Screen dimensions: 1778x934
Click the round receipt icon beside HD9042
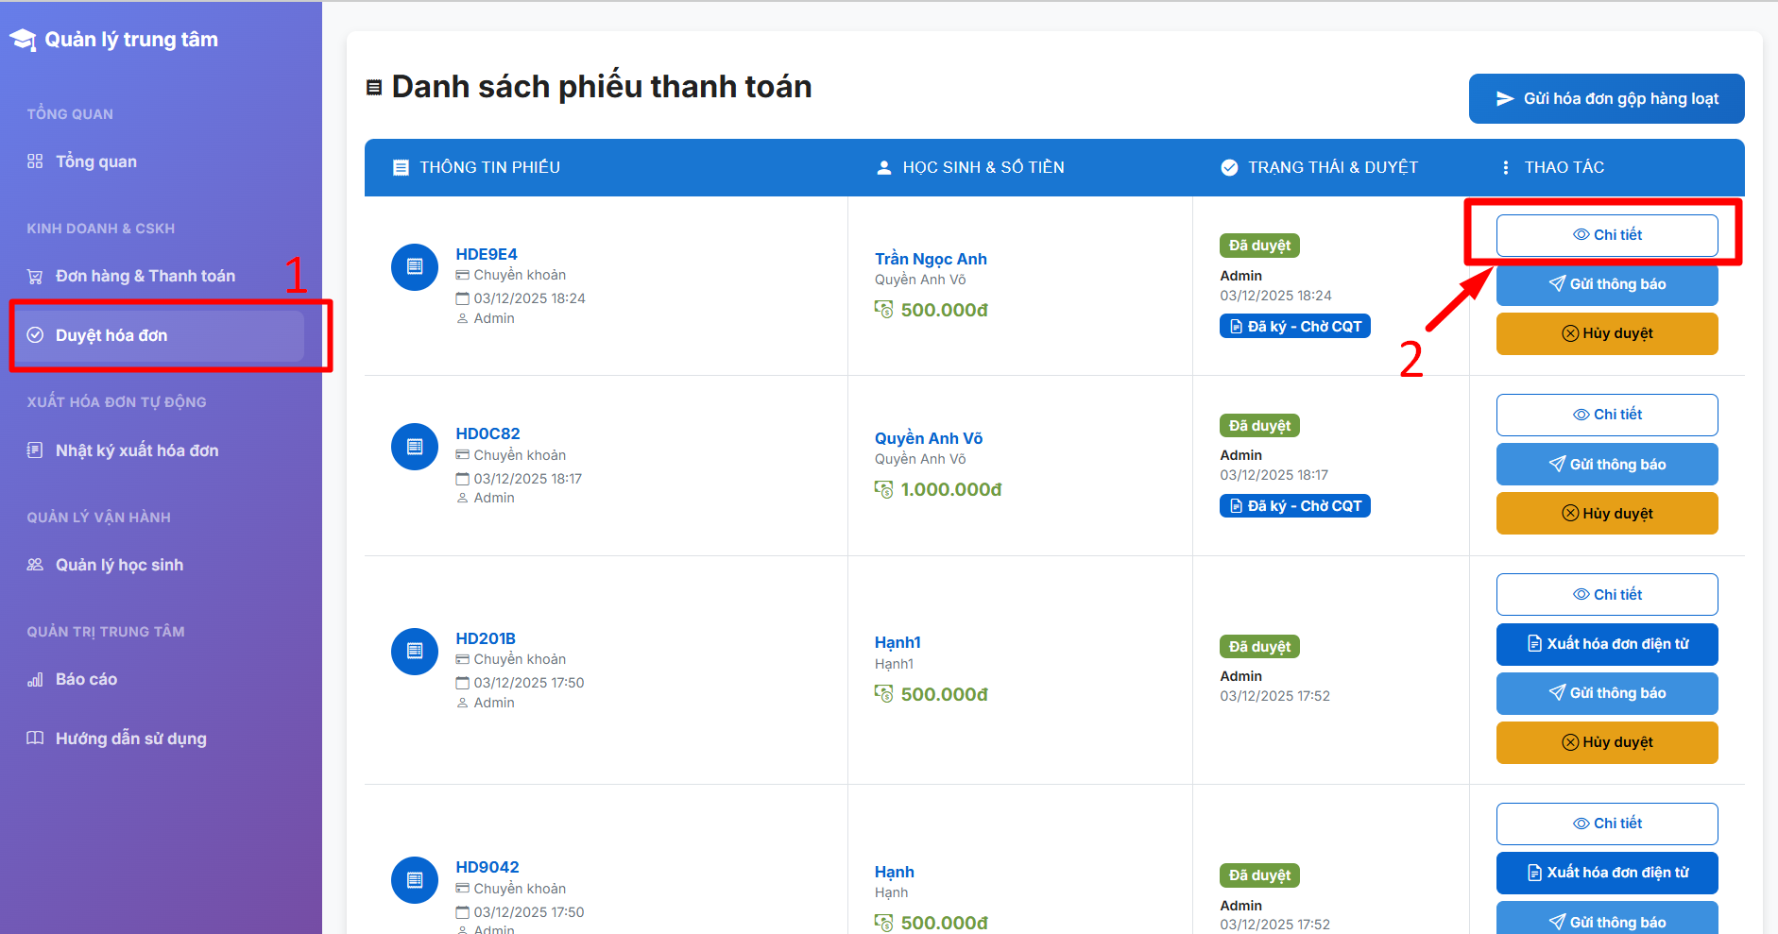[415, 880]
